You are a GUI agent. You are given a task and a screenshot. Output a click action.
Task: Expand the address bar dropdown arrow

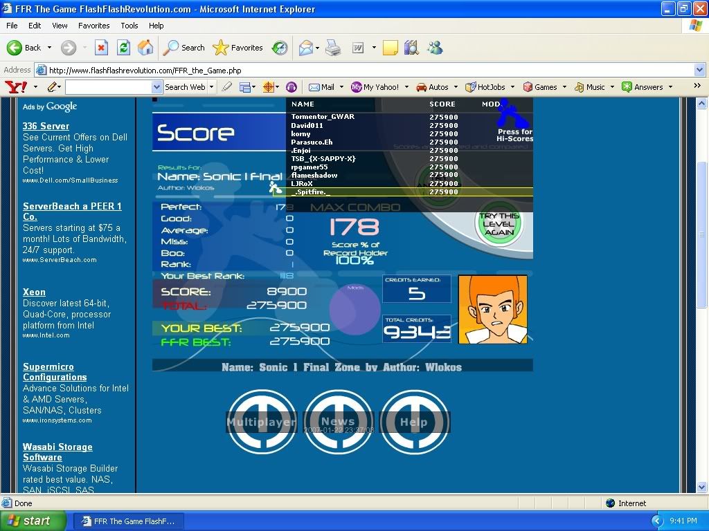point(699,70)
